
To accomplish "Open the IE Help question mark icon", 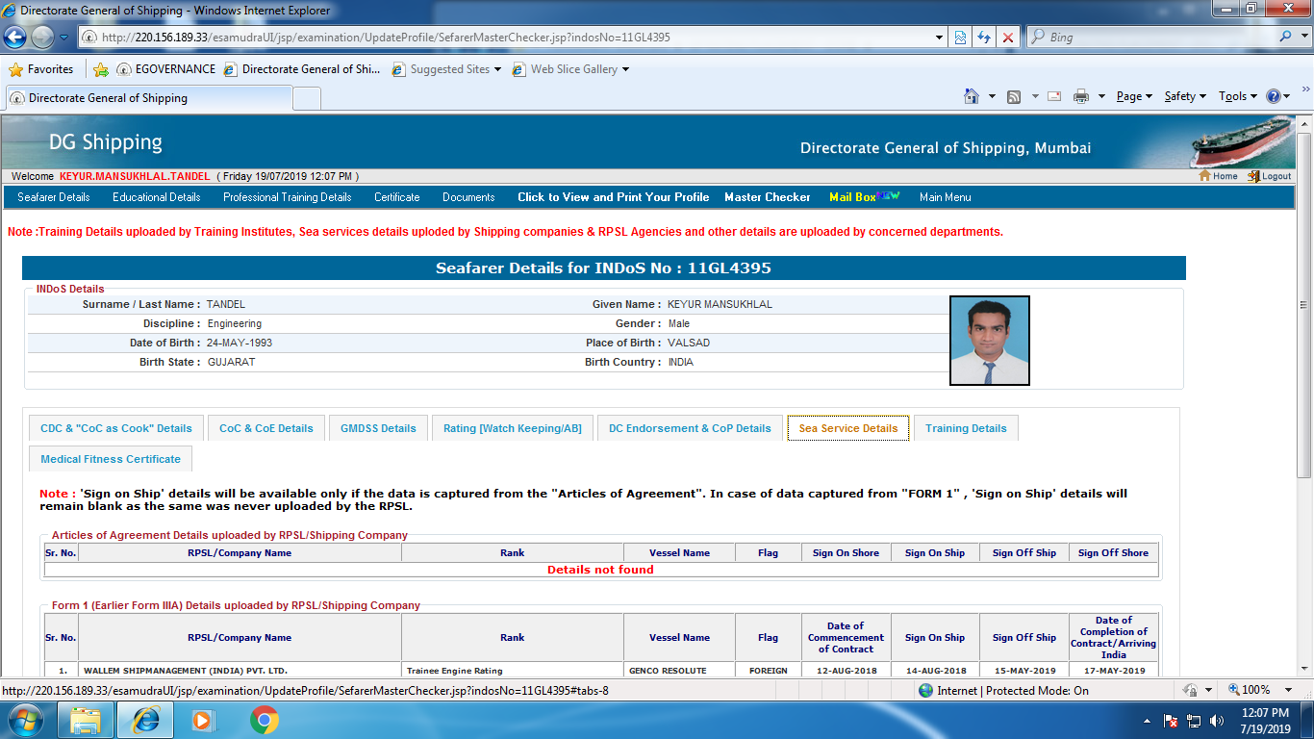I will [x=1274, y=96].
